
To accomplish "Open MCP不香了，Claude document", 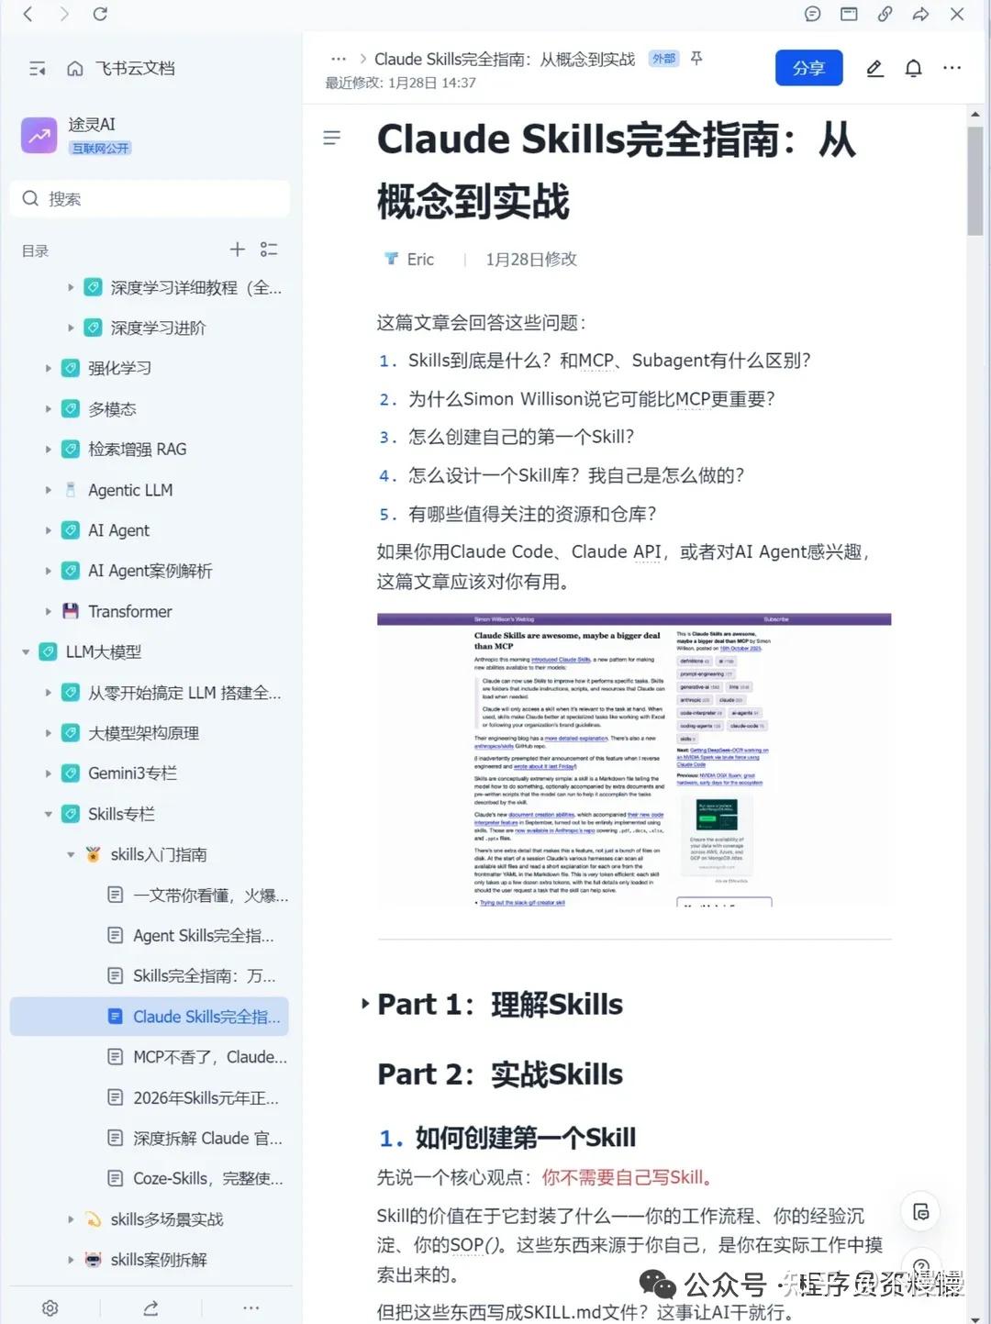I will tap(210, 1057).
